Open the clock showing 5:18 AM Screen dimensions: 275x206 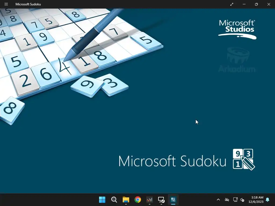256,200
